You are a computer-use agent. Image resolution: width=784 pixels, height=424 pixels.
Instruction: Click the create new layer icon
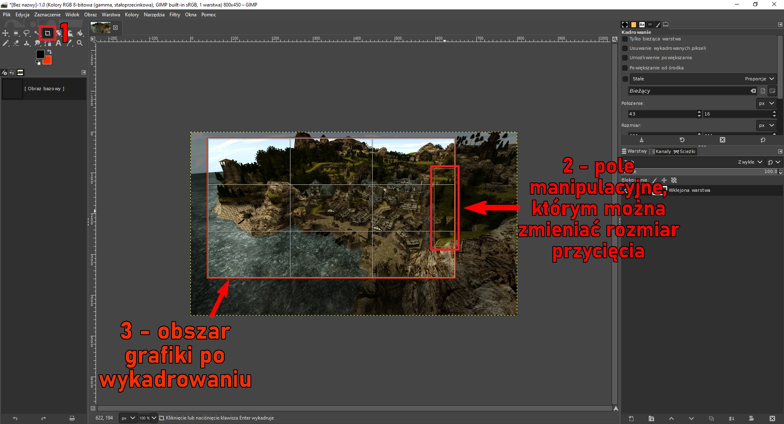tap(631, 418)
